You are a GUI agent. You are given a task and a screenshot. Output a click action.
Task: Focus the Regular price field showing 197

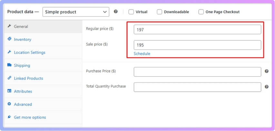click(197, 29)
